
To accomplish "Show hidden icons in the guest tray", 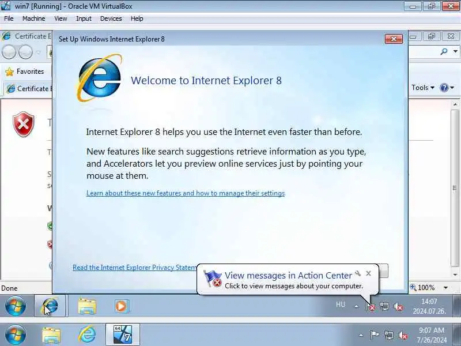I will pyautogui.click(x=356, y=307).
